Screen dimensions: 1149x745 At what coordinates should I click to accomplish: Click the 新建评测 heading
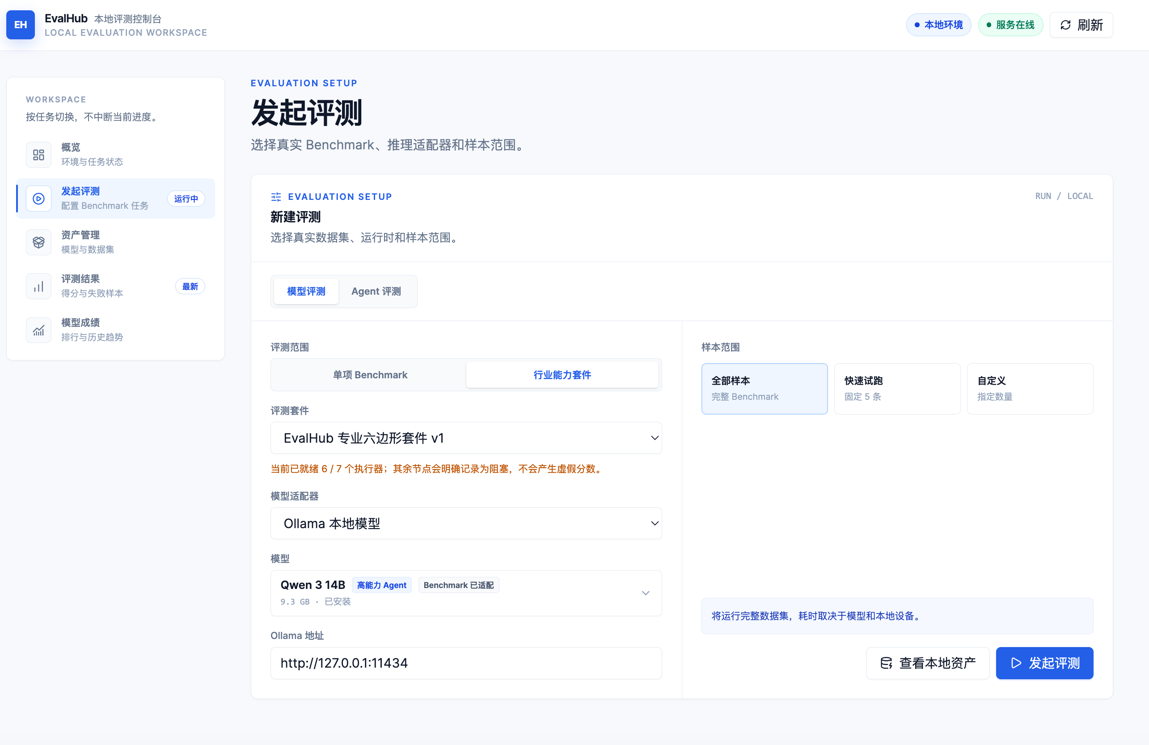[296, 217]
